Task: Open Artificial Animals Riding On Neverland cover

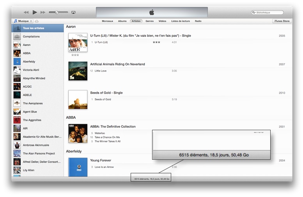Action: pos(78,71)
